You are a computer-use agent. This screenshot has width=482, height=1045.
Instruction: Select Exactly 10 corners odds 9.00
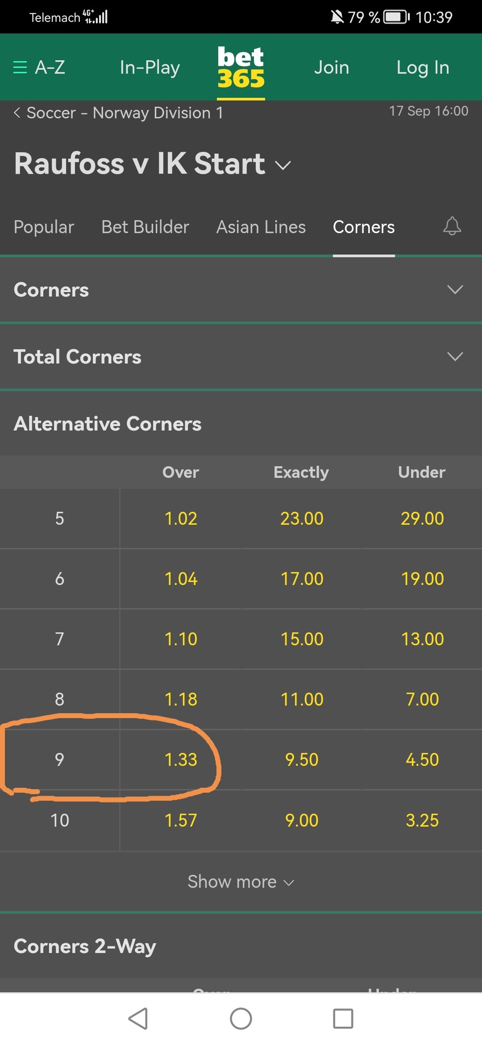pyautogui.click(x=302, y=820)
